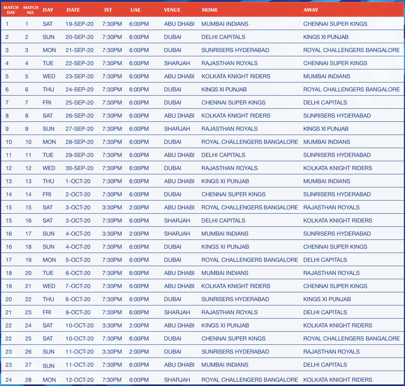The height and width of the screenshot is (386, 405).
Task: Select Delhi Capitals away team in match 23
Action: (325, 312)
